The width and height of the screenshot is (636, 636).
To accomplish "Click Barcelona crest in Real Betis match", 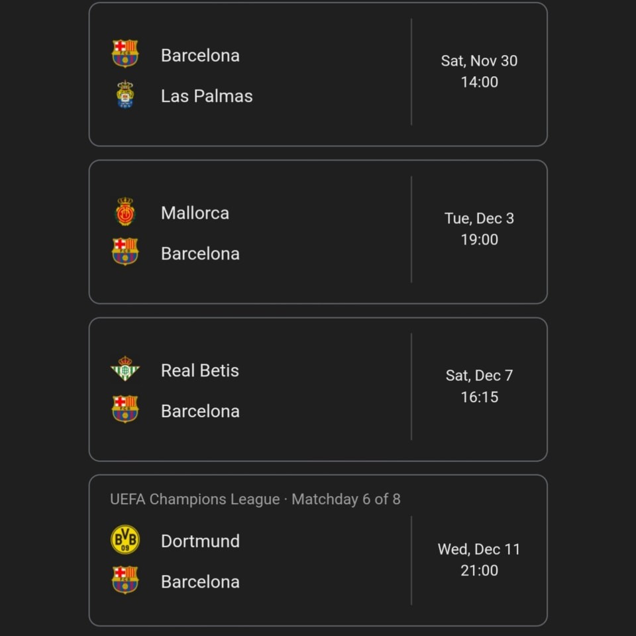I will pos(125,409).
